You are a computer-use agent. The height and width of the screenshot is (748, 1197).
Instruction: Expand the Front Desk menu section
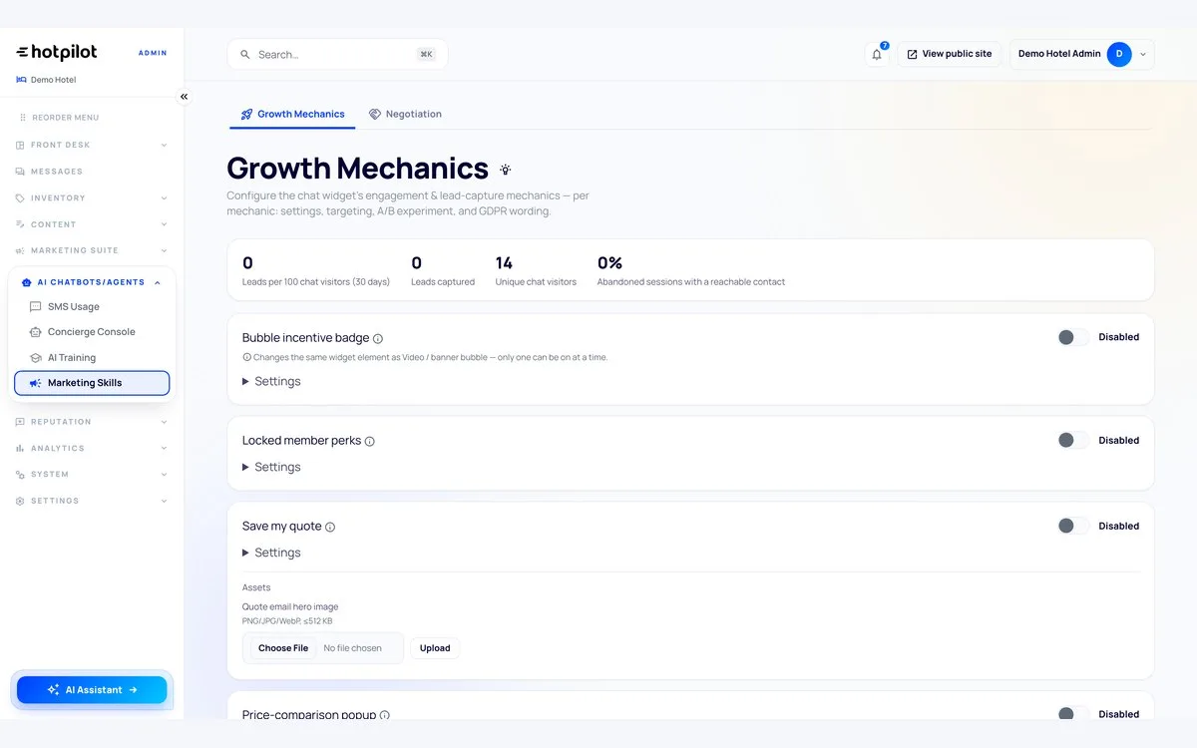[x=92, y=146]
